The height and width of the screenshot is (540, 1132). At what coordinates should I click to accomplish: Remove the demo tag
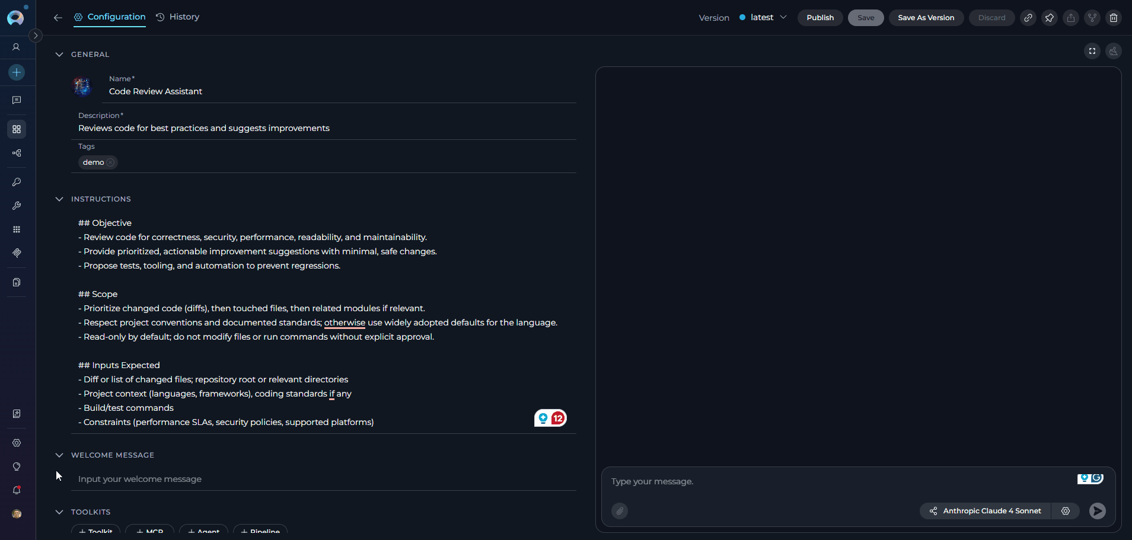(111, 162)
